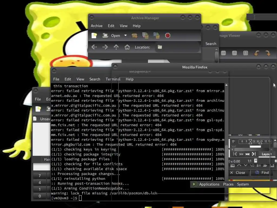Click the down chevron icon above Close
Screen dimensions: 277x208
click(246, 165)
